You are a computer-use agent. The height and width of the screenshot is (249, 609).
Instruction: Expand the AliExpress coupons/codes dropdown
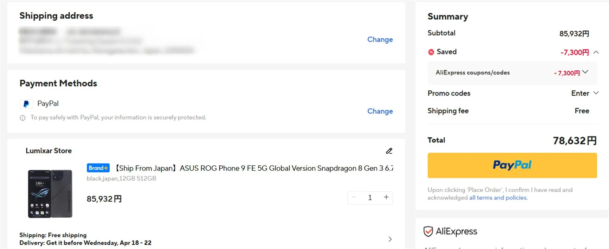[585, 72]
